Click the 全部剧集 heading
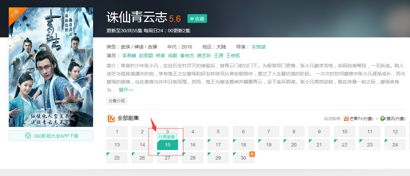This screenshot has height=176, width=410. [128, 118]
